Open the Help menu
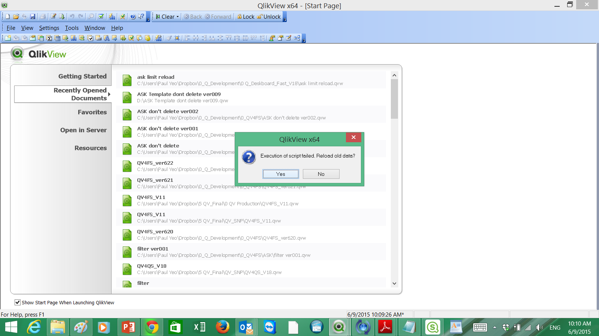This screenshot has height=336, width=599. pyautogui.click(x=117, y=28)
